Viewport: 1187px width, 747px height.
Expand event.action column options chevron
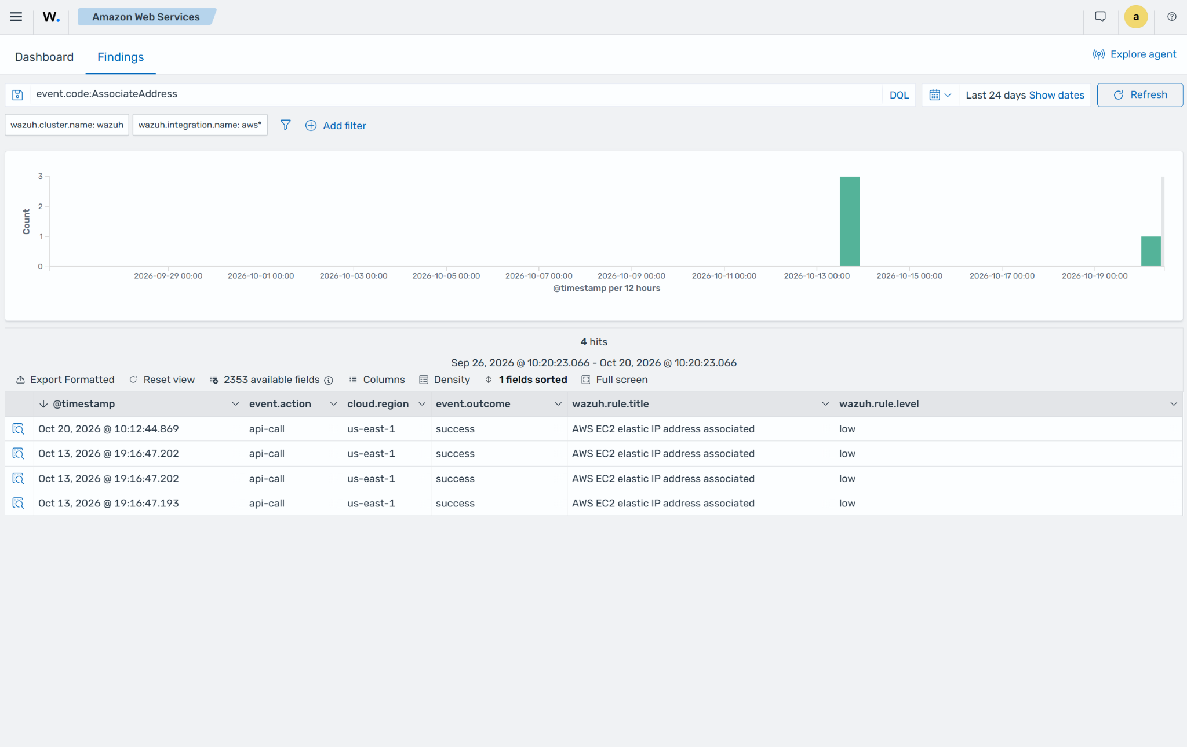(333, 404)
